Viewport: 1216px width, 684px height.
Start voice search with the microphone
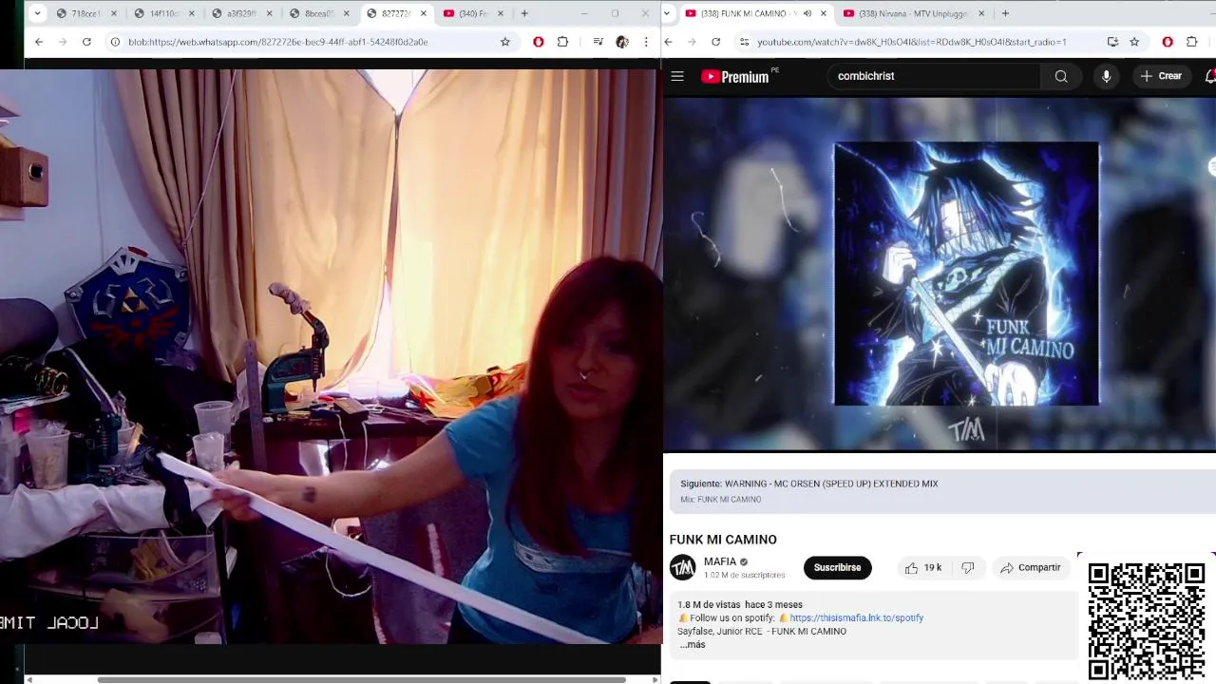[1106, 76]
